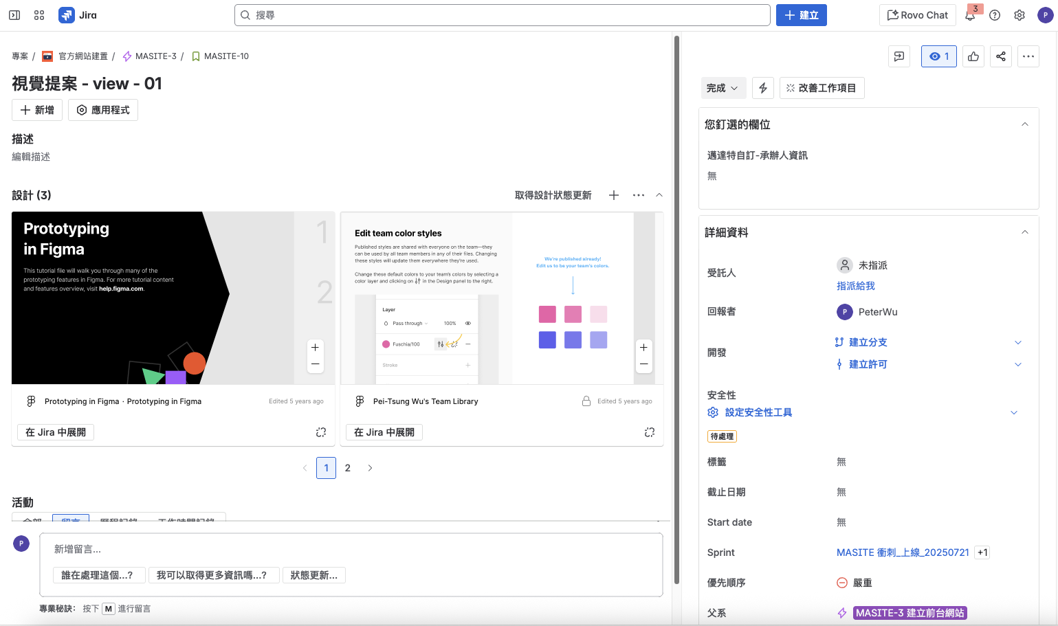Open the app switcher grid icon
1058x626 pixels.
[x=39, y=15]
